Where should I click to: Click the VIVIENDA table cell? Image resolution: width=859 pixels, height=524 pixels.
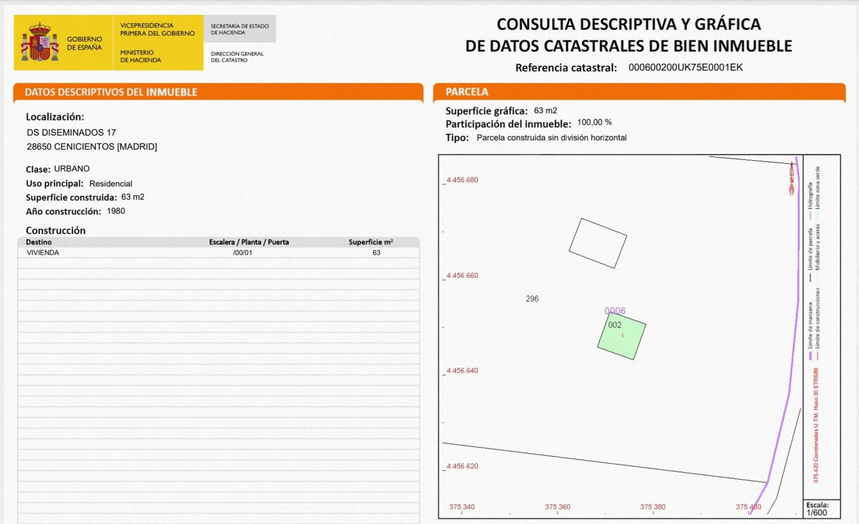pos(43,253)
